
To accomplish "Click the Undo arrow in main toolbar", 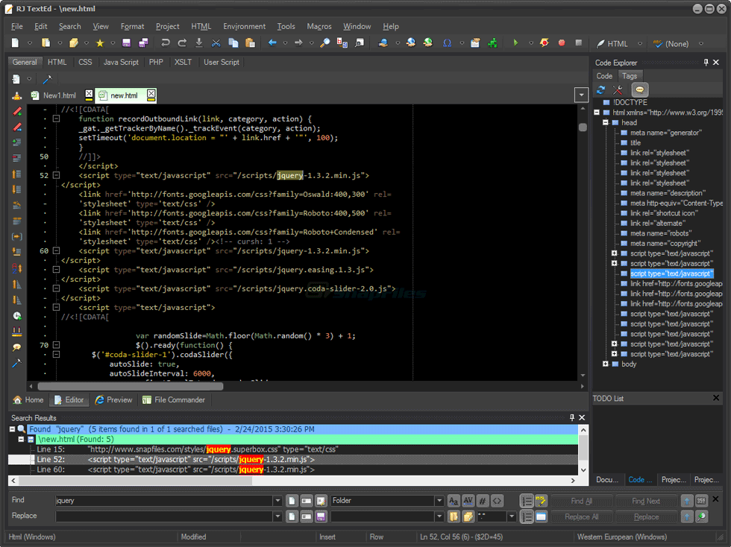I will (165, 43).
